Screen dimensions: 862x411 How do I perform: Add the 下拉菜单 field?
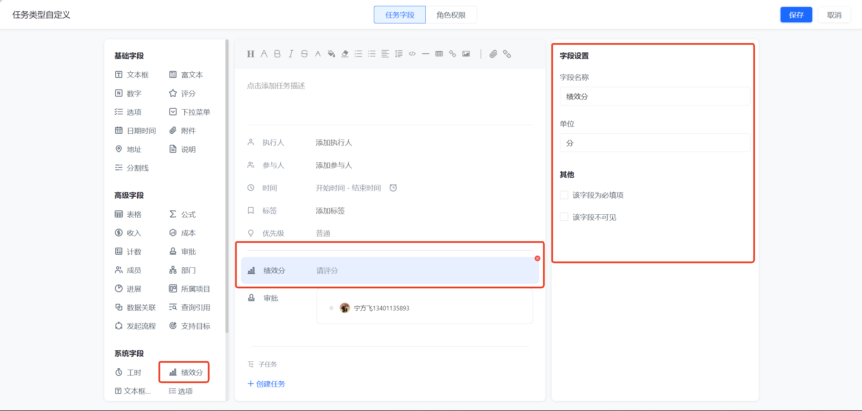[190, 112]
